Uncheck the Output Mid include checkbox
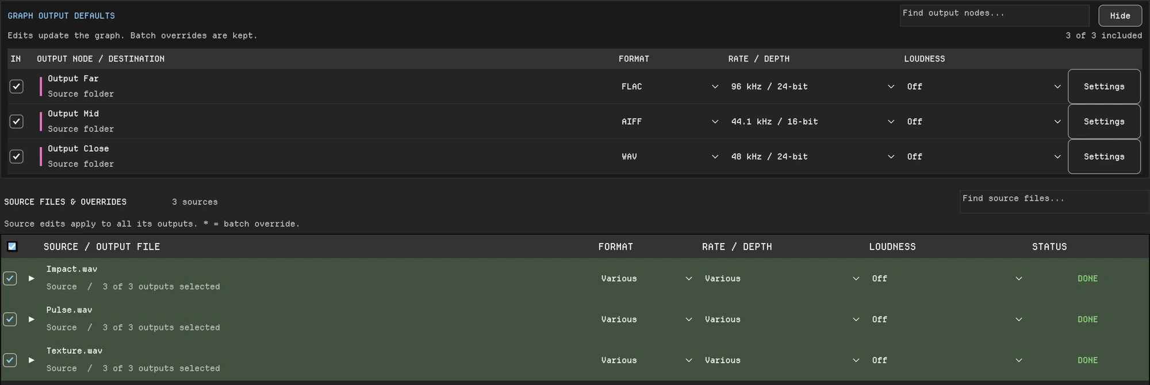The image size is (1150, 385). click(17, 122)
